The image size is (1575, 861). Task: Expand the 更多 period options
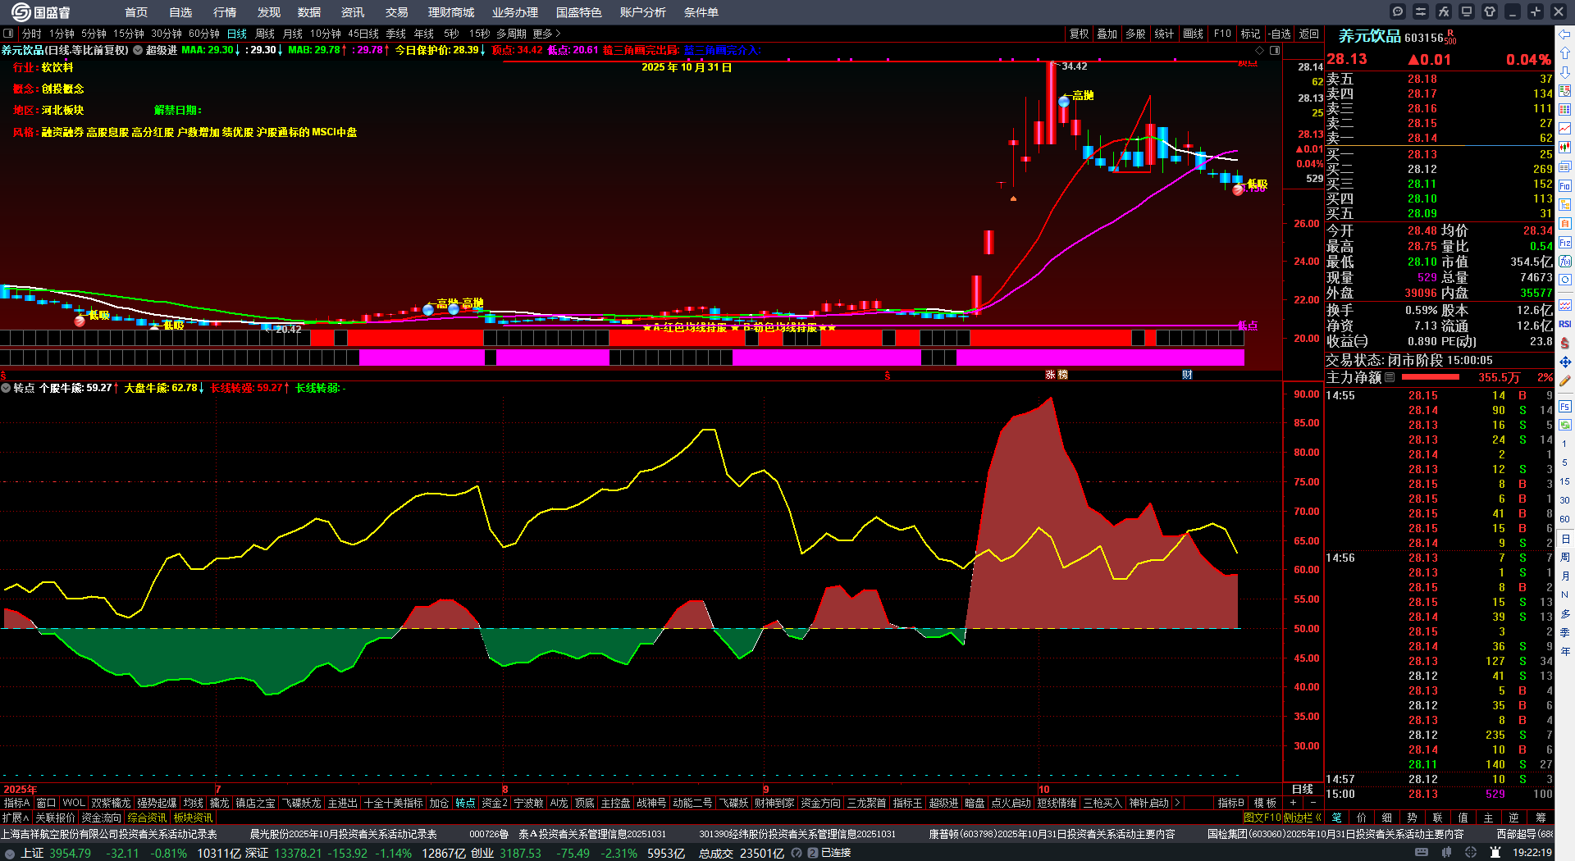point(546,34)
